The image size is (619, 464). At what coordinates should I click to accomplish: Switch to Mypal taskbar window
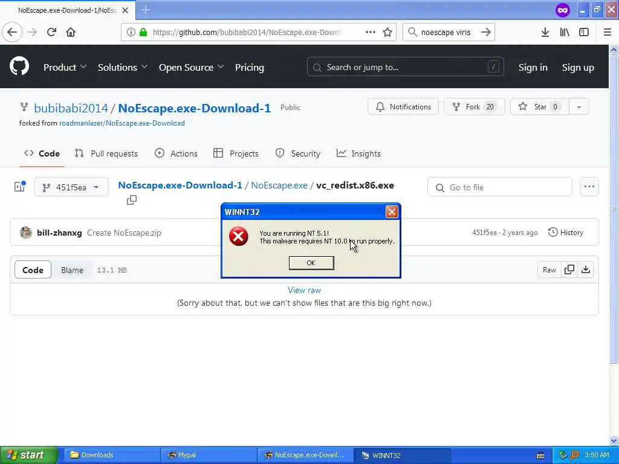point(209,455)
